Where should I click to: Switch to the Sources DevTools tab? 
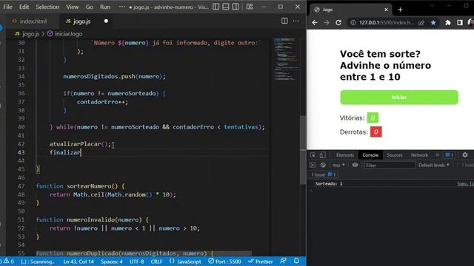395,155
